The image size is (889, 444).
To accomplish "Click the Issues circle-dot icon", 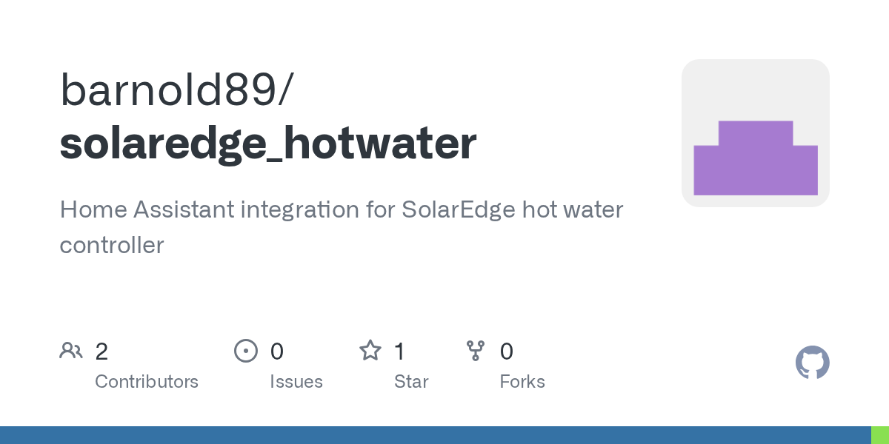I will tap(245, 351).
